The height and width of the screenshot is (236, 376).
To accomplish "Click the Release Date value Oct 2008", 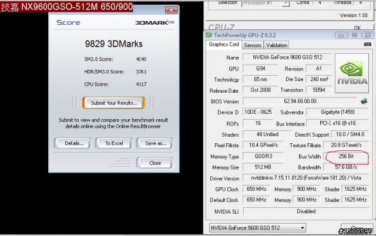I will [x=260, y=90].
